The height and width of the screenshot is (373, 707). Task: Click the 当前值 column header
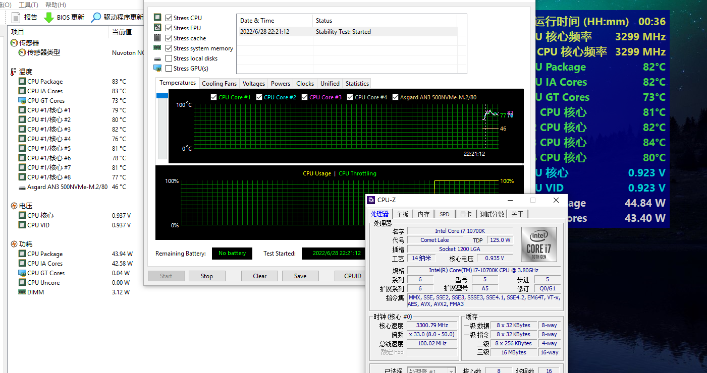tap(122, 32)
